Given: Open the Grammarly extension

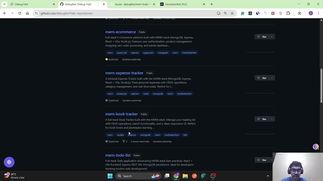Looking at the screenshot, I should point(243,13).
